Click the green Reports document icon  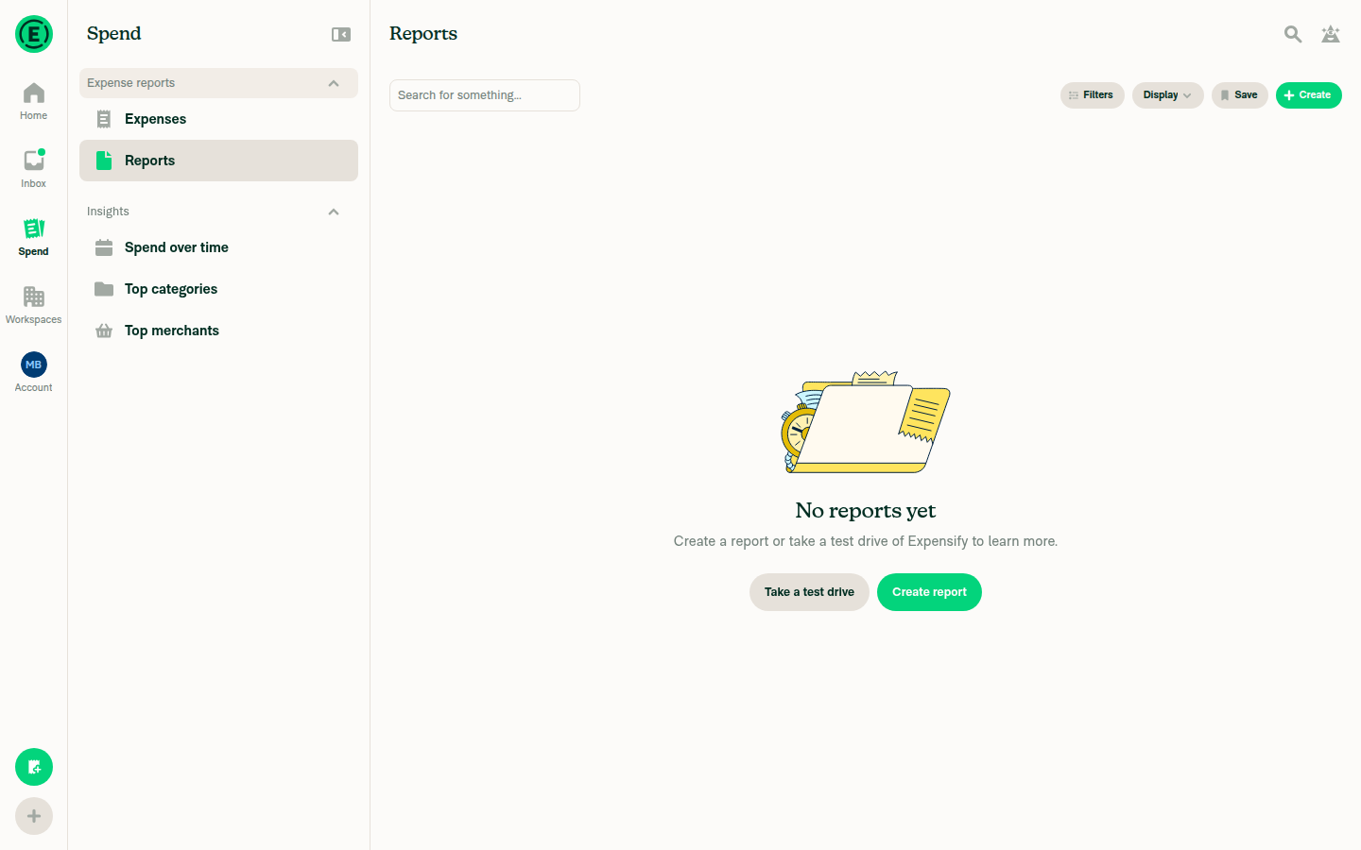[x=104, y=161]
